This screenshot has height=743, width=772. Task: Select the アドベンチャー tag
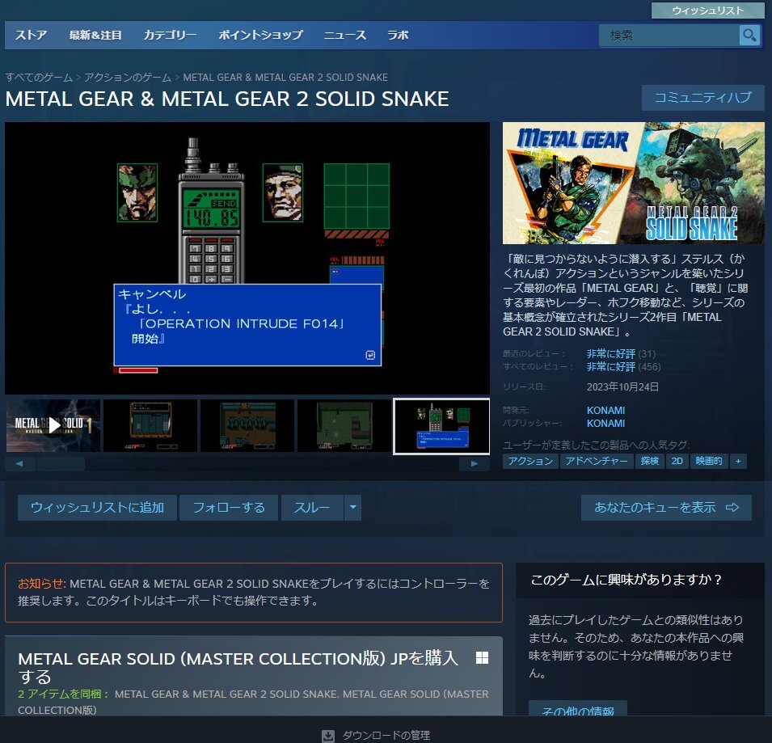point(597,462)
